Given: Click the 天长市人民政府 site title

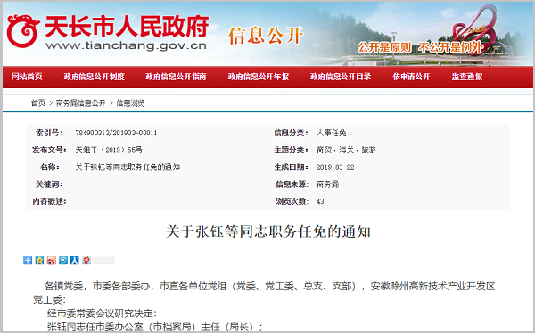Looking at the screenshot, I should 127,27.
